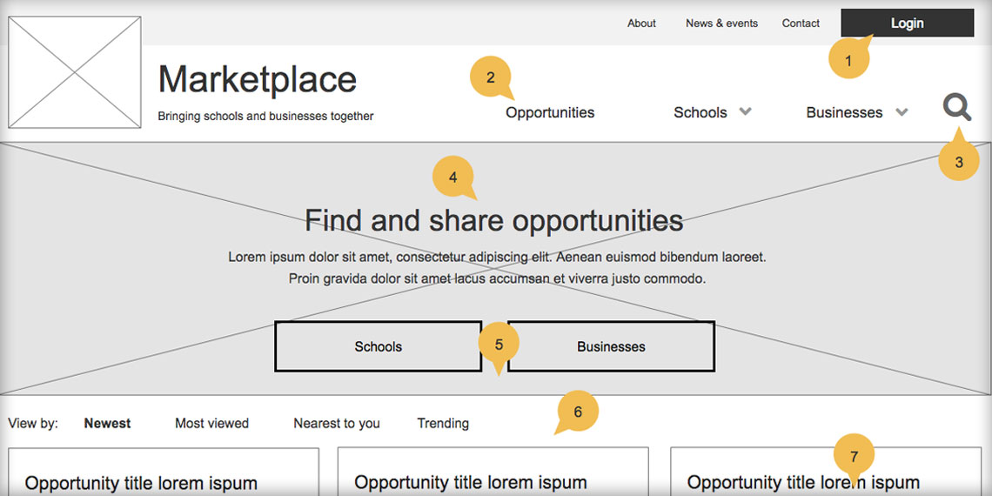Click the Businesses button in hero banner
This screenshot has width=992, height=496.
(x=611, y=346)
